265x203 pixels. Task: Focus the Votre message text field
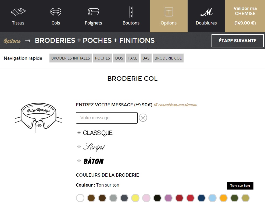tap(107, 118)
